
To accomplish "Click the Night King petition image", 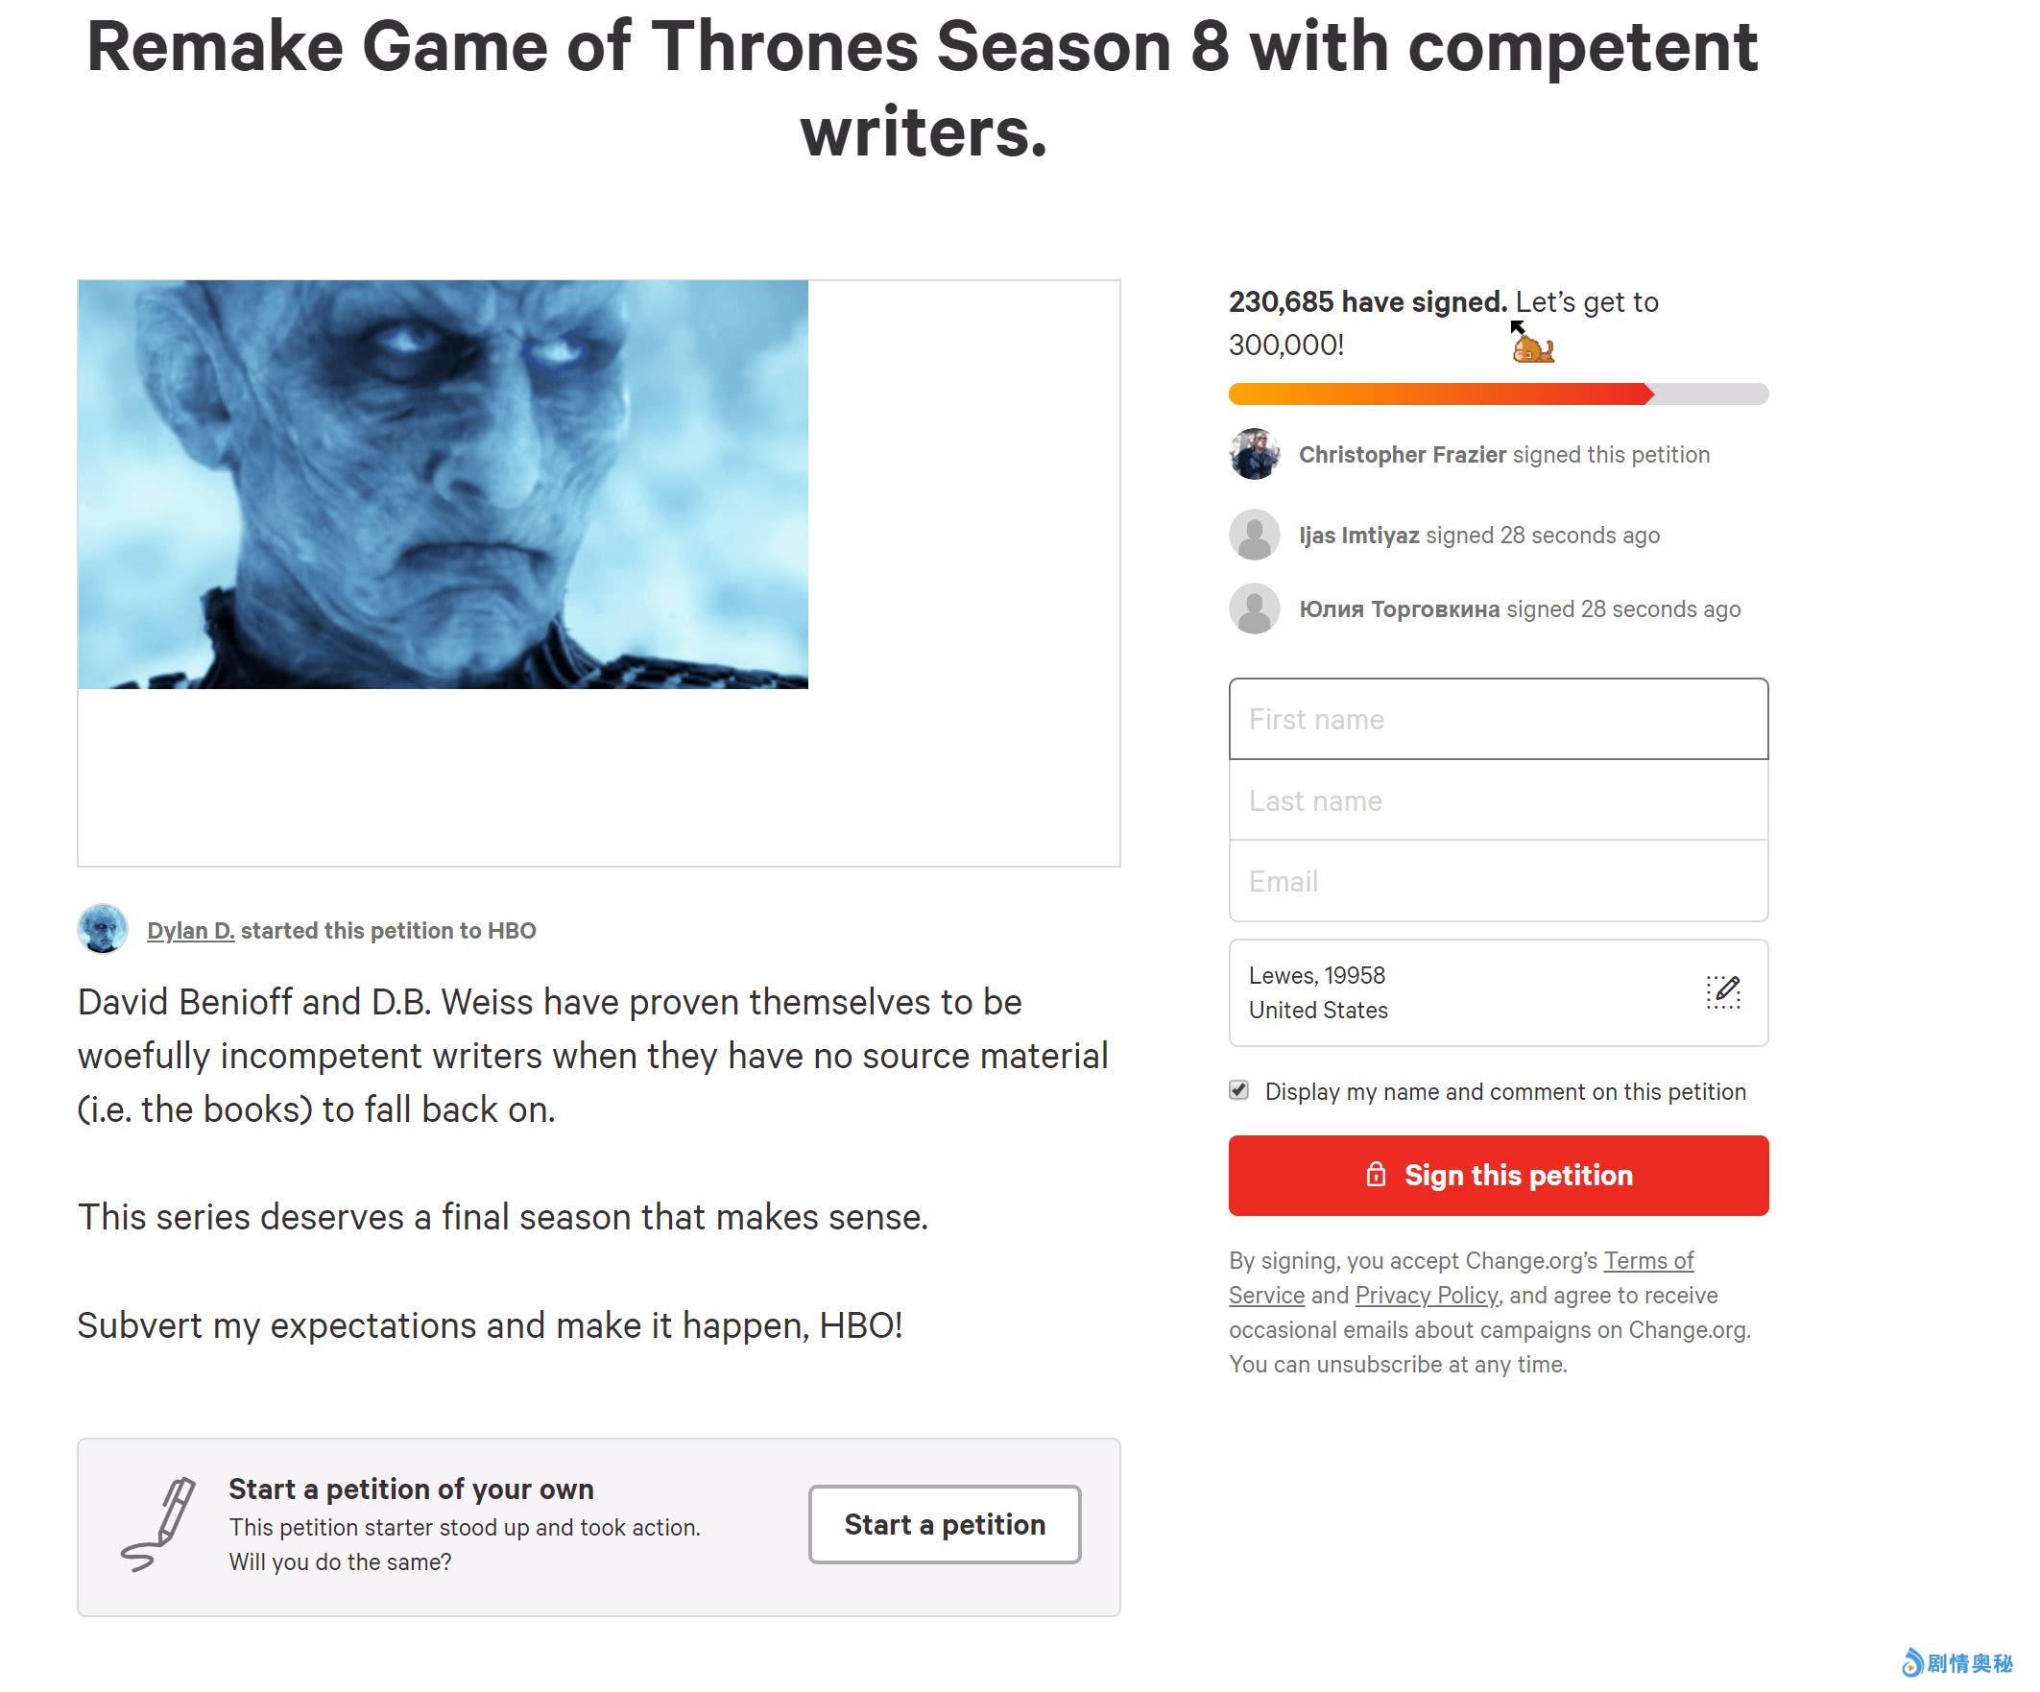I will click(x=443, y=485).
